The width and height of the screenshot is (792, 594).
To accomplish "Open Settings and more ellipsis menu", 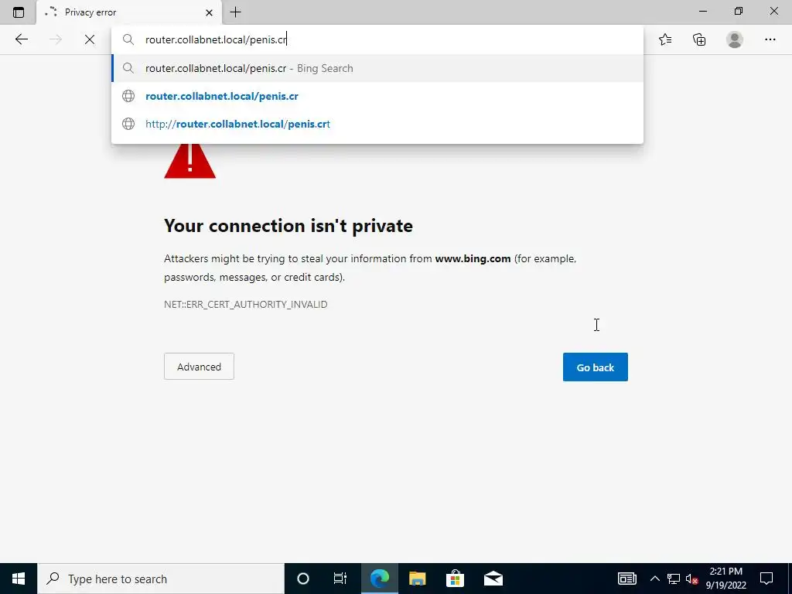I will [770, 39].
